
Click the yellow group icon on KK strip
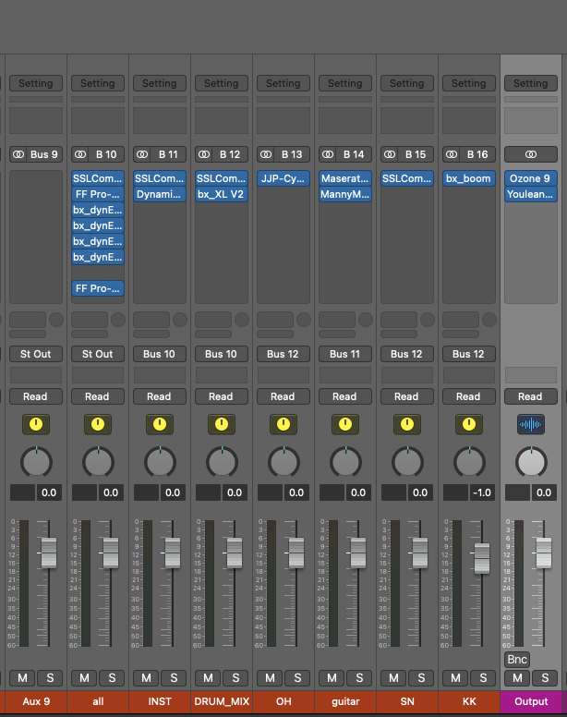point(469,424)
